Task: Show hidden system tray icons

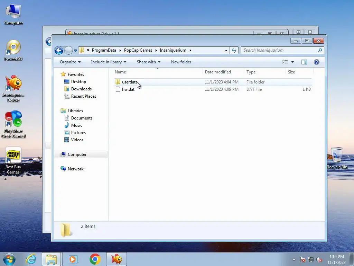Action: click(x=294, y=259)
